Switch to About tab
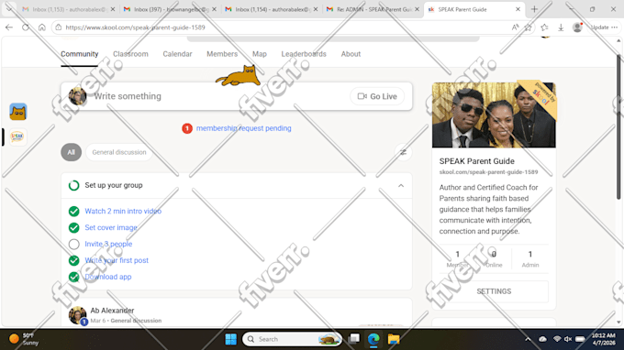The width and height of the screenshot is (624, 350). [351, 54]
